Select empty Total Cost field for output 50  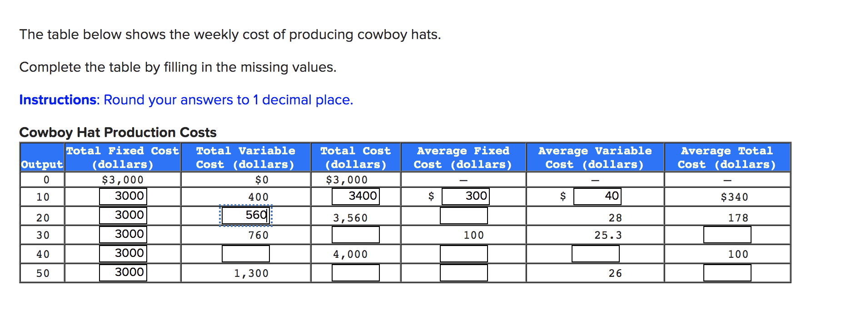tap(356, 273)
